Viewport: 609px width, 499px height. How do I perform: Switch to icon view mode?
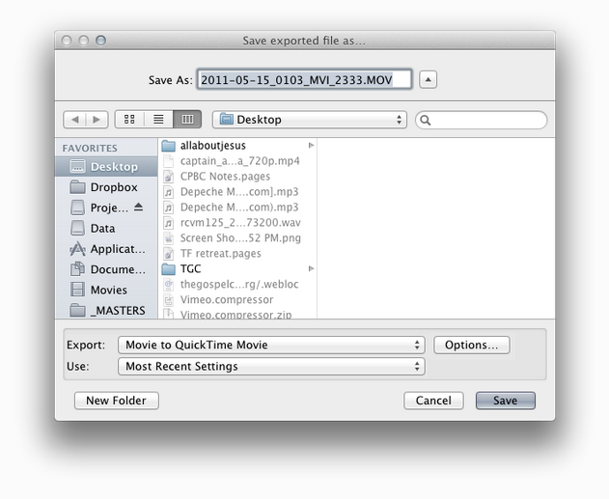pyautogui.click(x=129, y=120)
